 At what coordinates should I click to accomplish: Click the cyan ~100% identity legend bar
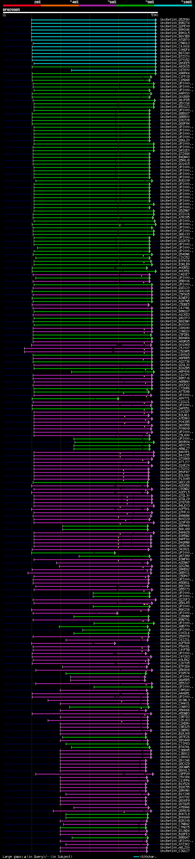click(173, 5)
